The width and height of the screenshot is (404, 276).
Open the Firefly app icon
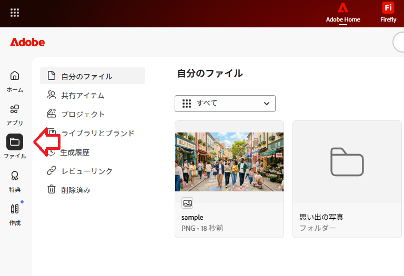coord(388,8)
